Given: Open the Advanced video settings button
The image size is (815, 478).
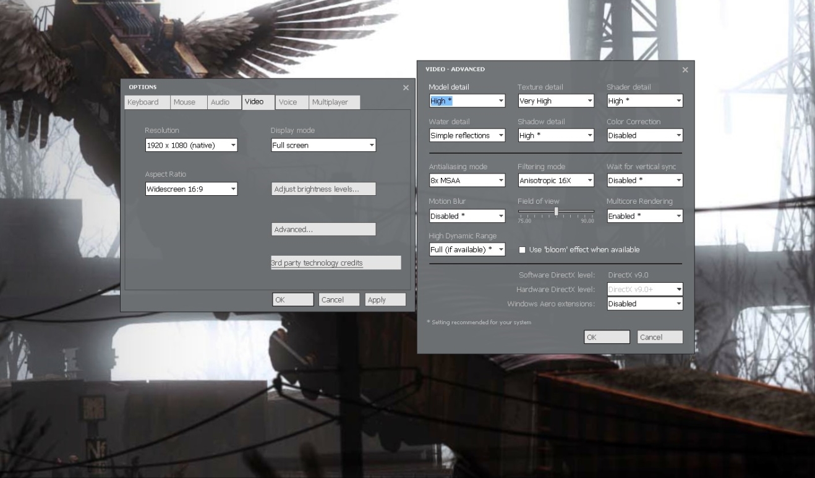Looking at the screenshot, I should 323,229.
